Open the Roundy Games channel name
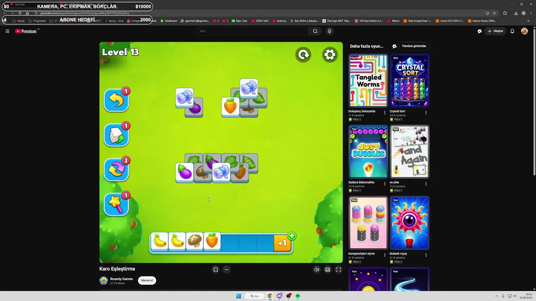 tap(121, 279)
